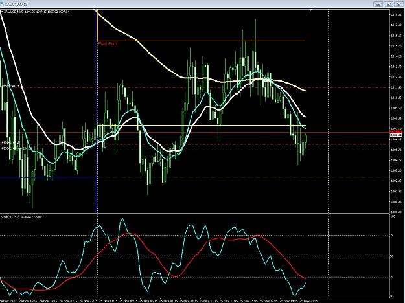Click the 50 level on stochastic scale
This screenshot has height=303, width=405.
click(392, 256)
